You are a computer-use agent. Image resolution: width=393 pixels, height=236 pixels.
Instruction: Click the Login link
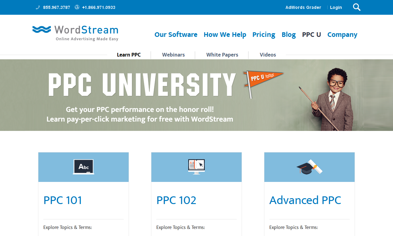coord(336,7)
